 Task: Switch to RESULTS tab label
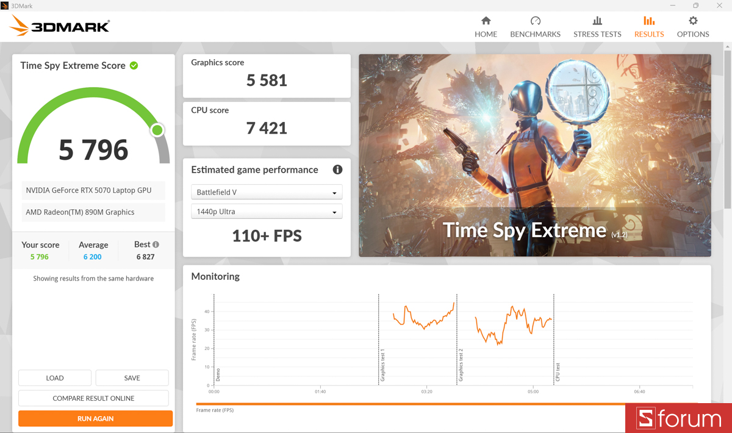[x=649, y=34]
